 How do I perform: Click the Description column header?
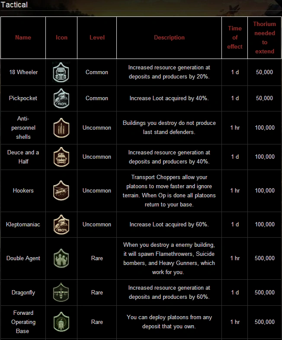[169, 38]
